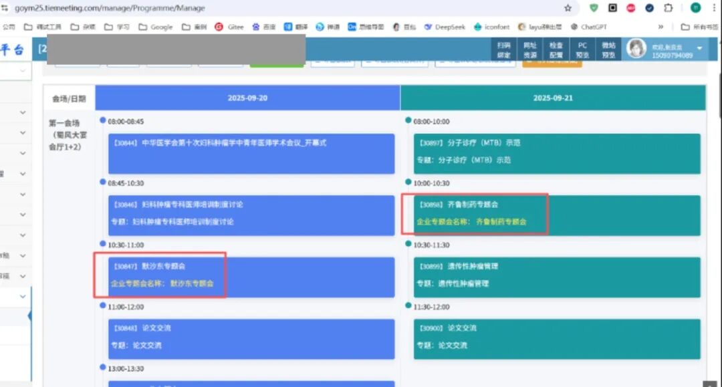Open the browser extensions puzzle icon

[x=668, y=8]
